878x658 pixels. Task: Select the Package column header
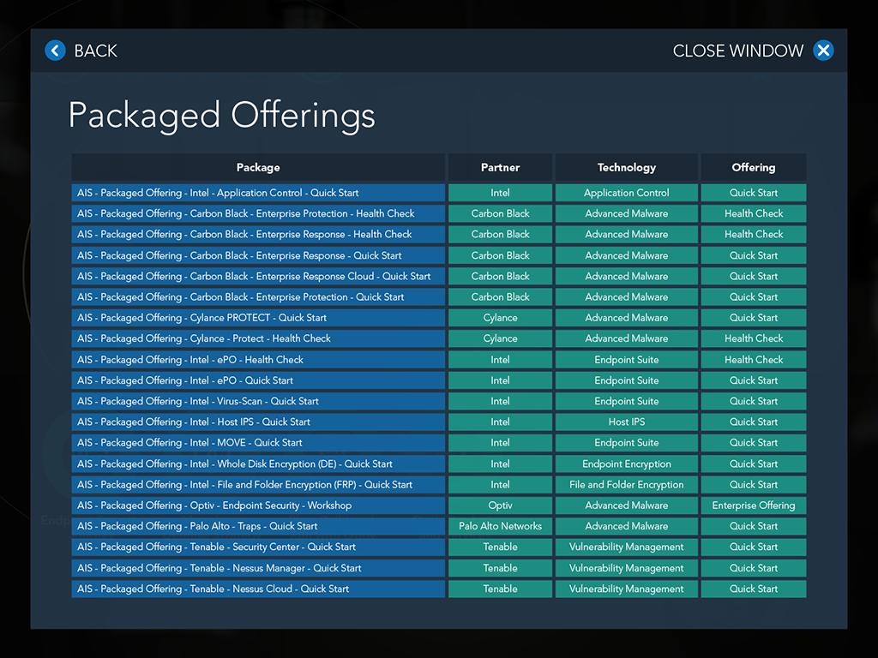[258, 167]
